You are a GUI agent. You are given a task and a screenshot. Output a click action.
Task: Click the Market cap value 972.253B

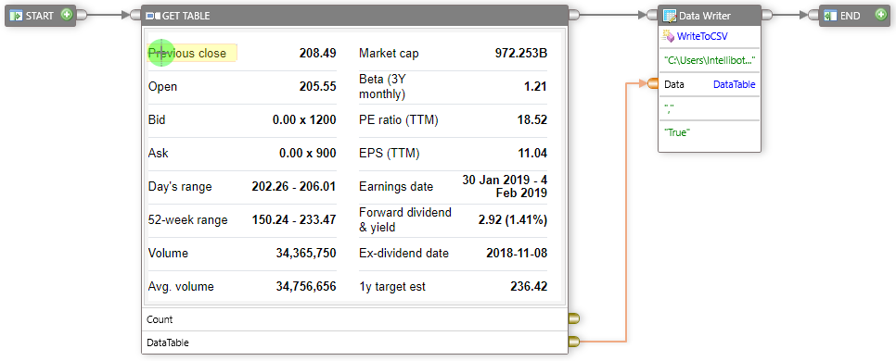[x=521, y=54]
